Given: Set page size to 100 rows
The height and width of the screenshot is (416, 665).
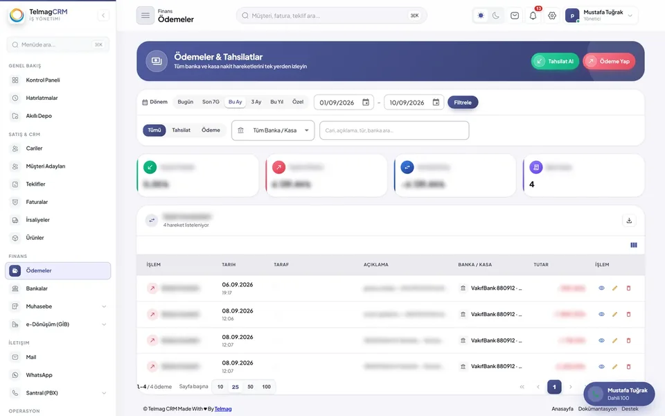Looking at the screenshot, I should (x=266, y=387).
